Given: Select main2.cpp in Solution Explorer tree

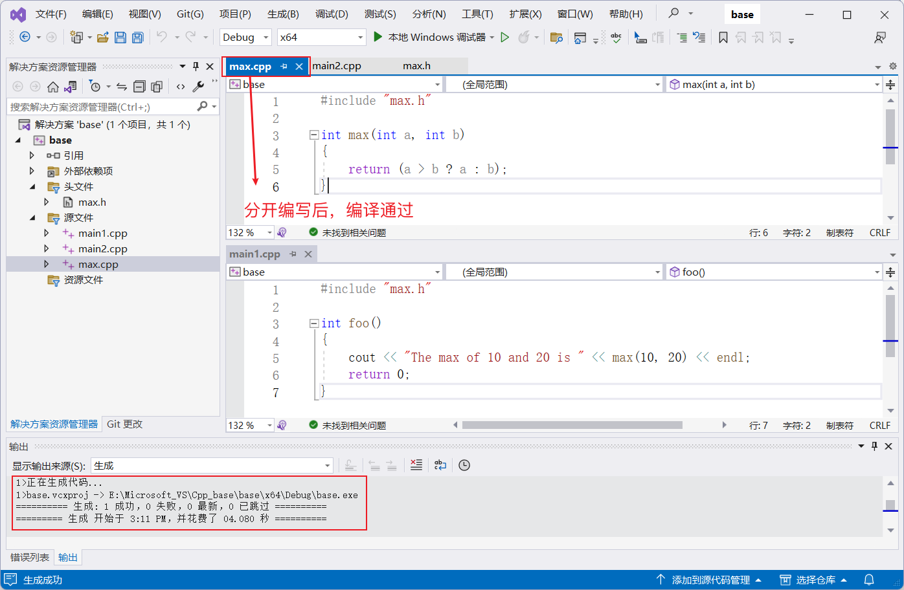Looking at the screenshot, I should [x=103, y=248].
